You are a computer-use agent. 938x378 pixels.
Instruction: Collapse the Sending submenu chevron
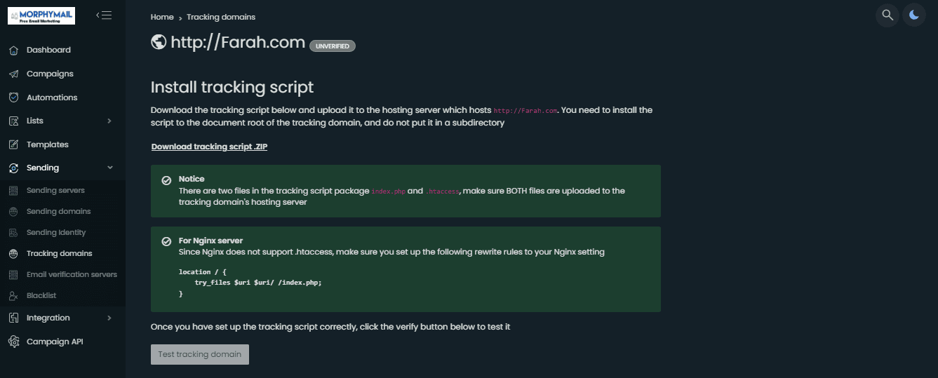click(x=109, y=168)
